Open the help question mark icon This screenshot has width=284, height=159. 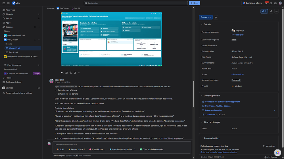pyautogui.click(x=271, y=3)
